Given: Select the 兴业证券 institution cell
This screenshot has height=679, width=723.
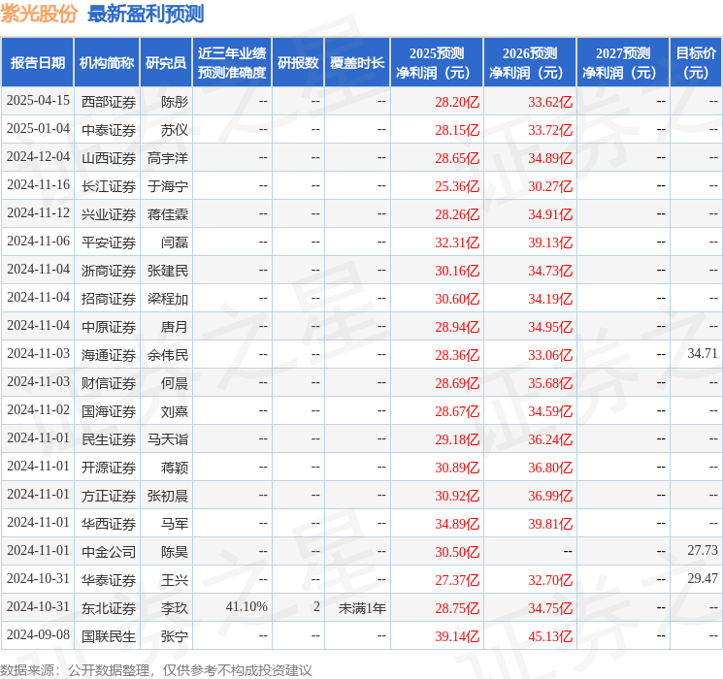Looking at the screenshot, I should point(109,214).
